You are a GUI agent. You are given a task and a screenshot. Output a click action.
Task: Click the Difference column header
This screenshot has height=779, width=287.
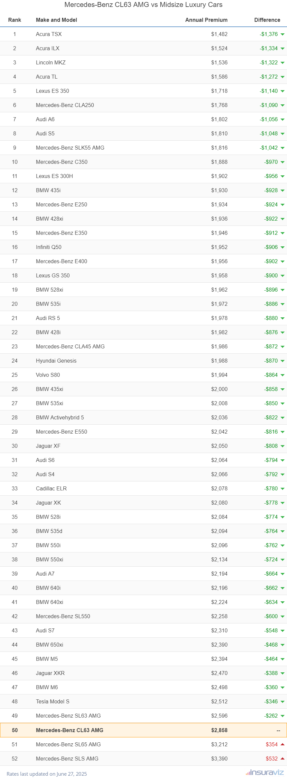267,20
